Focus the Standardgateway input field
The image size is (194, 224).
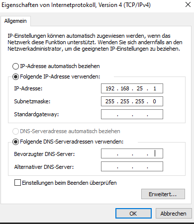[x=132, y=114]
